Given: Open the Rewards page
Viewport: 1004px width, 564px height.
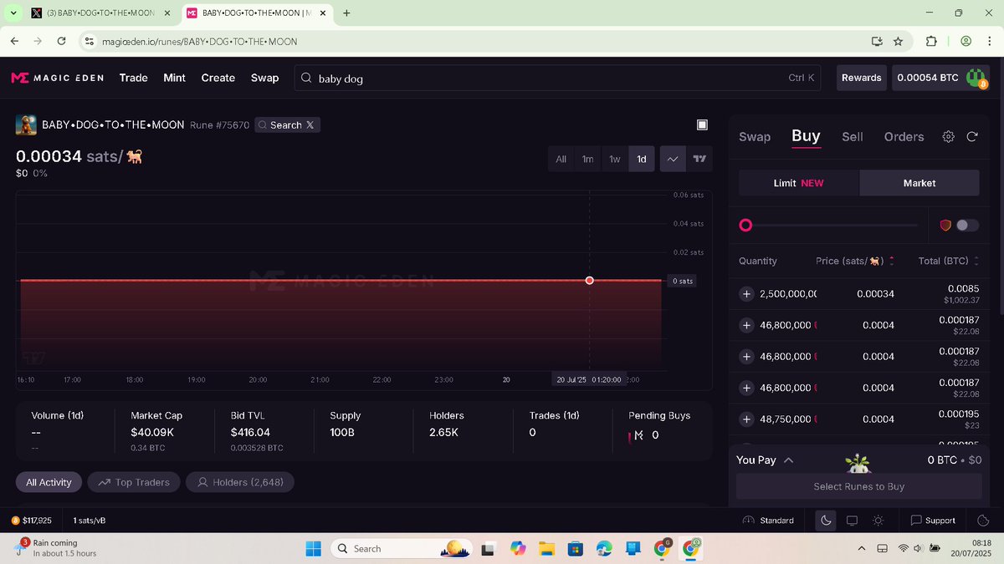Looking at the screenshot, I should click(x=861, y=78).
